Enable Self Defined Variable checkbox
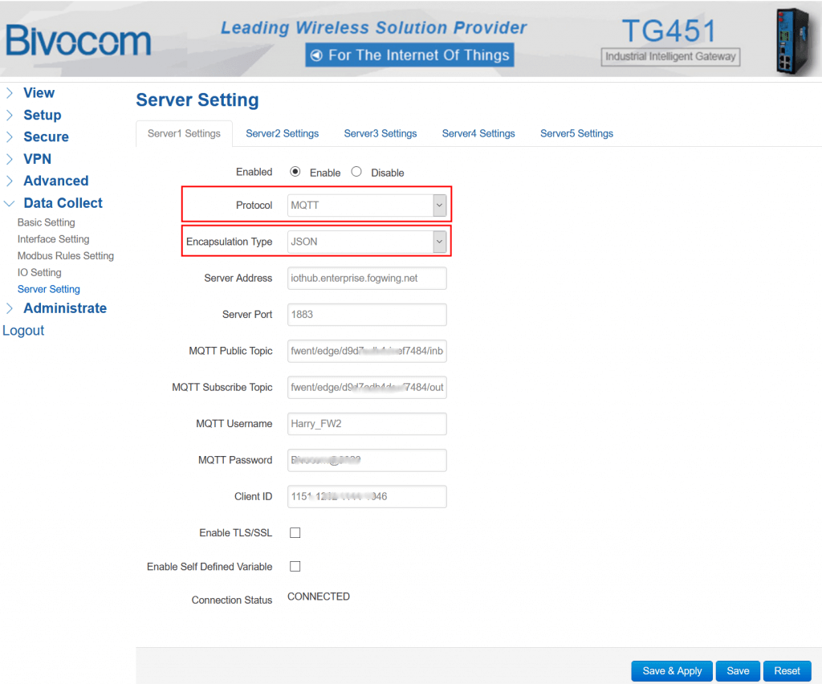The height and width of the screenshot is (684, 822). [x=295, y=566]
